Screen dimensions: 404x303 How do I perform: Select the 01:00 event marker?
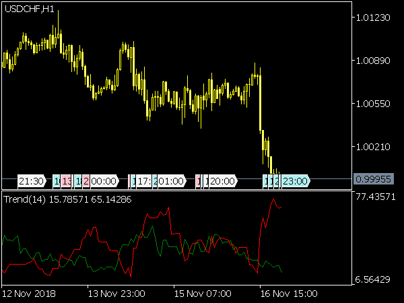tap(172, 181)
